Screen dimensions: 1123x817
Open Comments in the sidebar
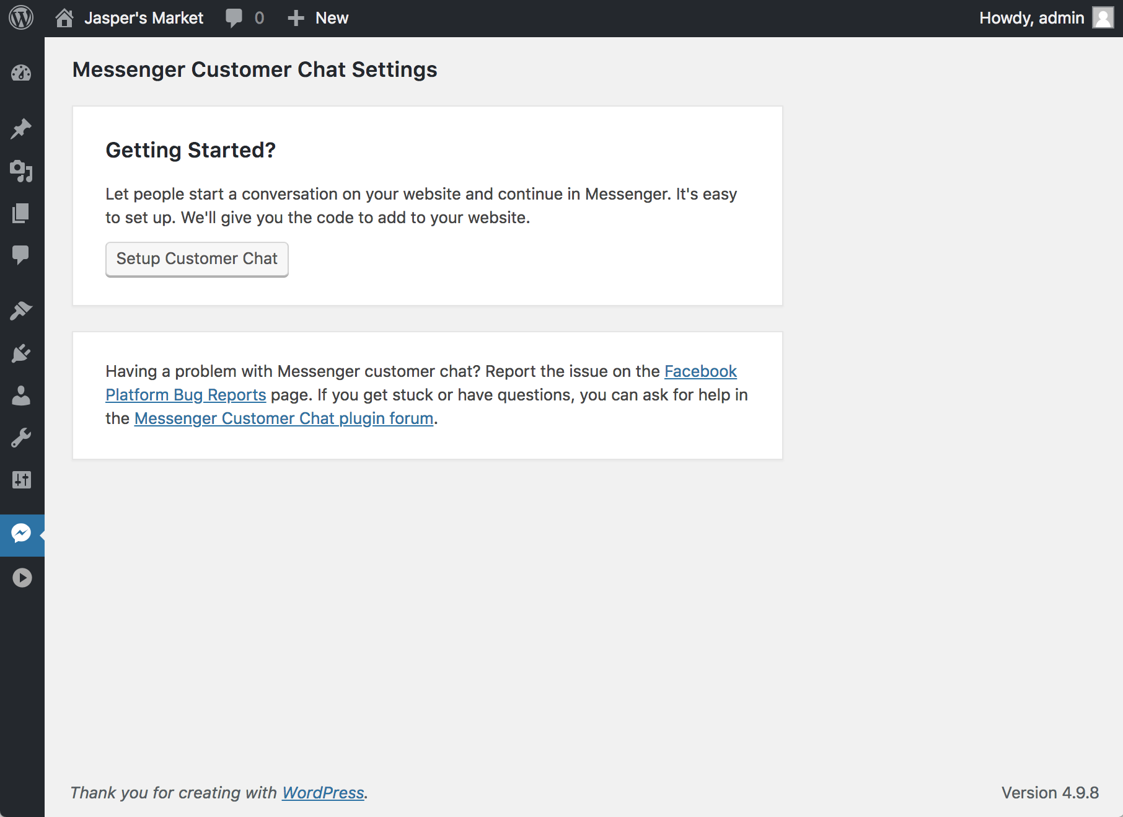(21, 255)
